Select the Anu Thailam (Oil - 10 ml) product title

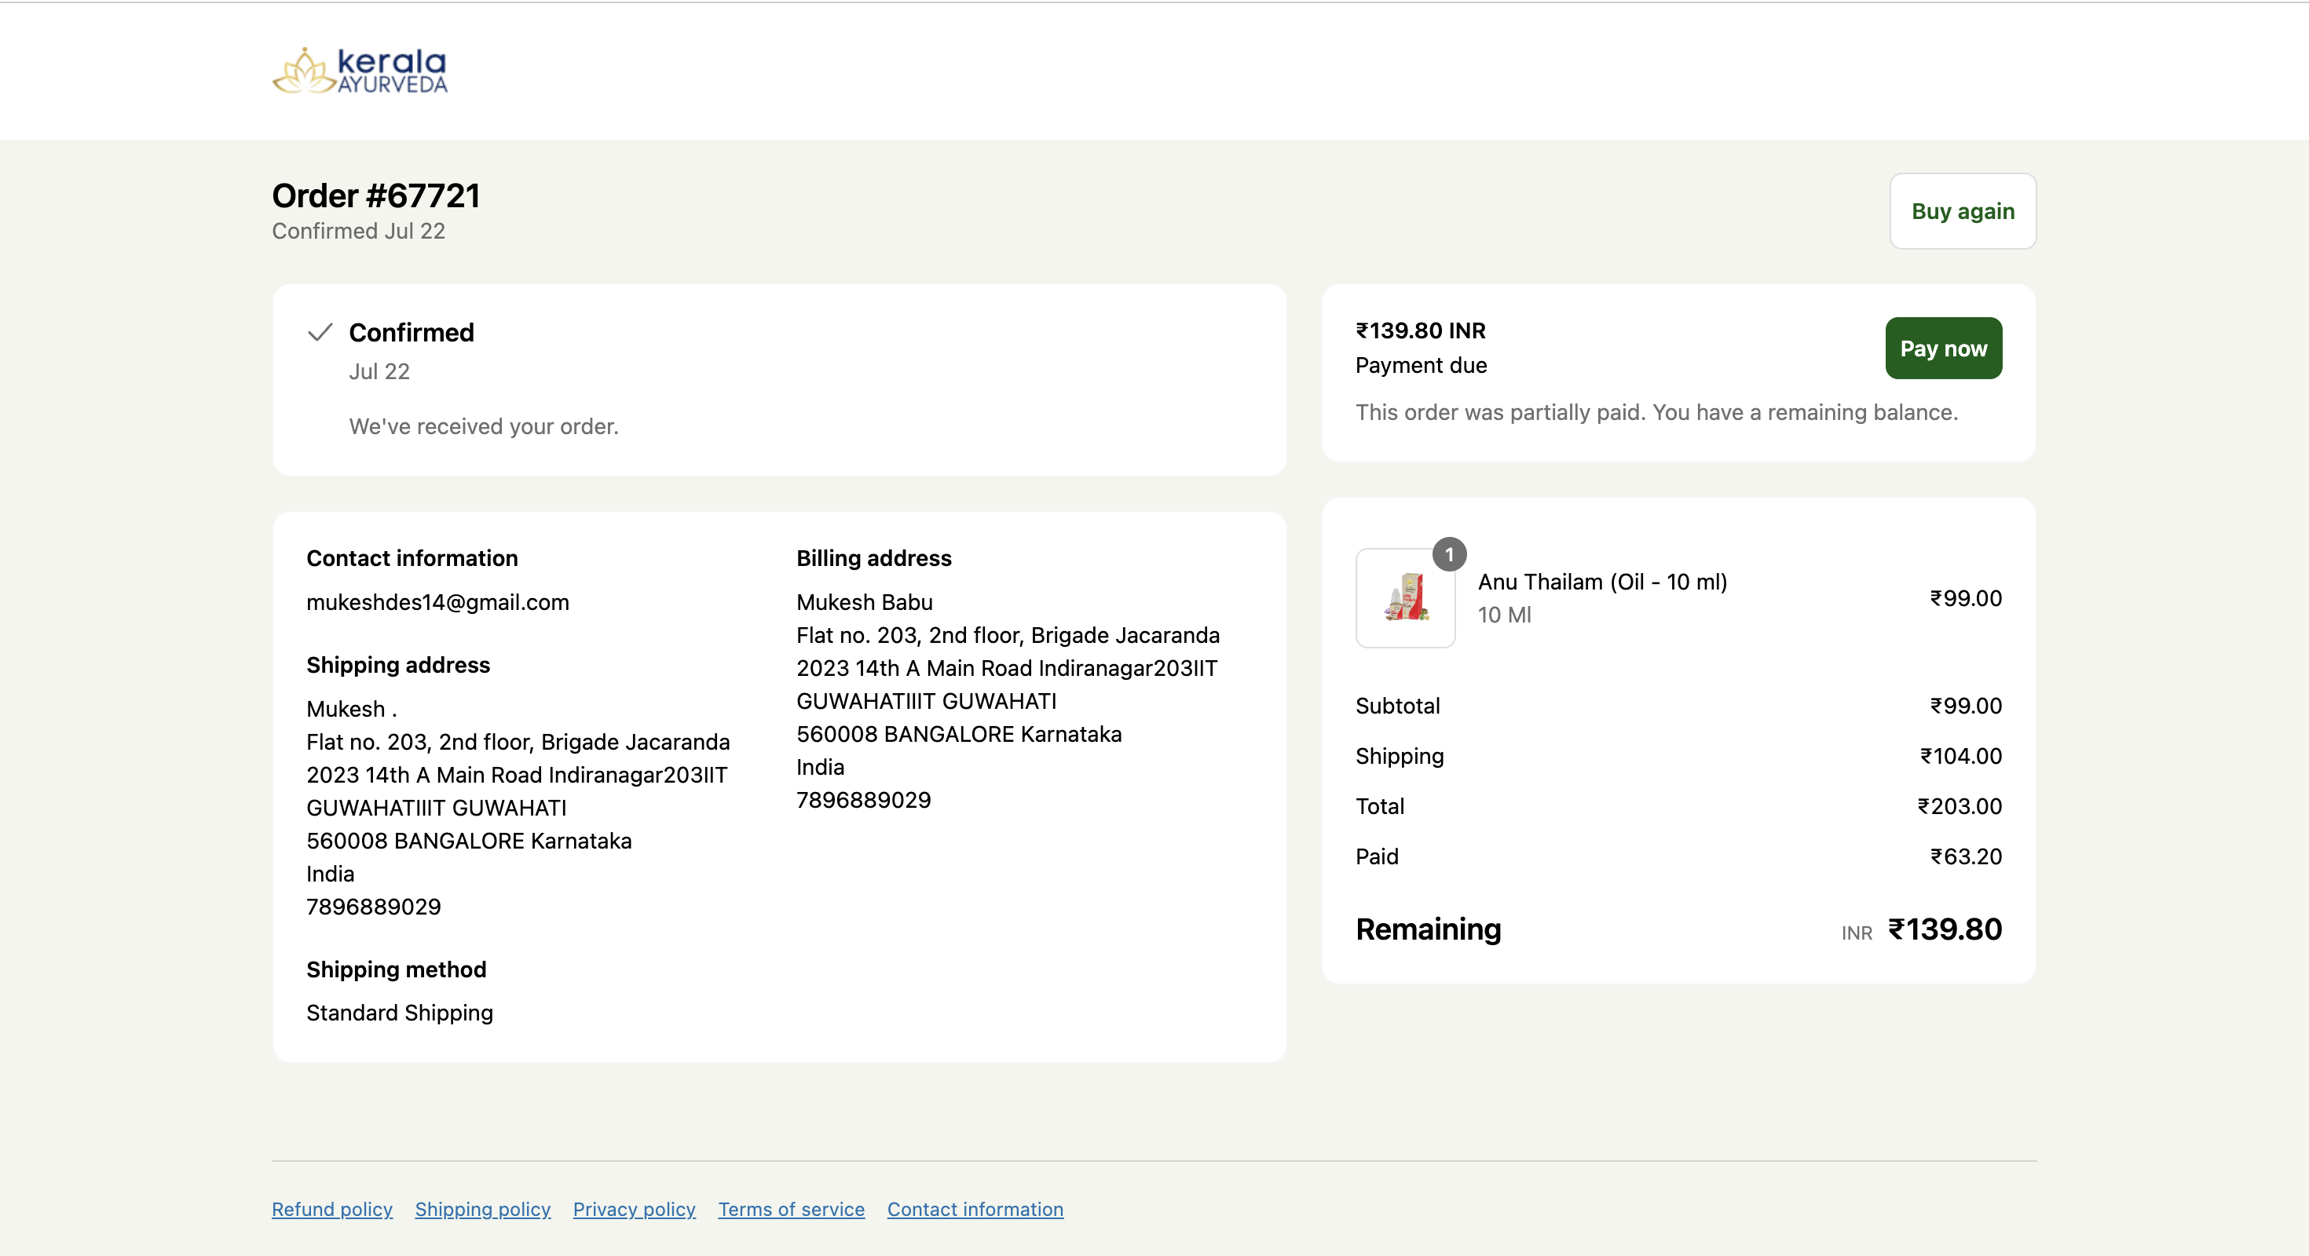click(x=1603, y=582)
